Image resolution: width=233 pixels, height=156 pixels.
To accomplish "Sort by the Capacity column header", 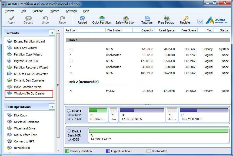I will [144, 30].
